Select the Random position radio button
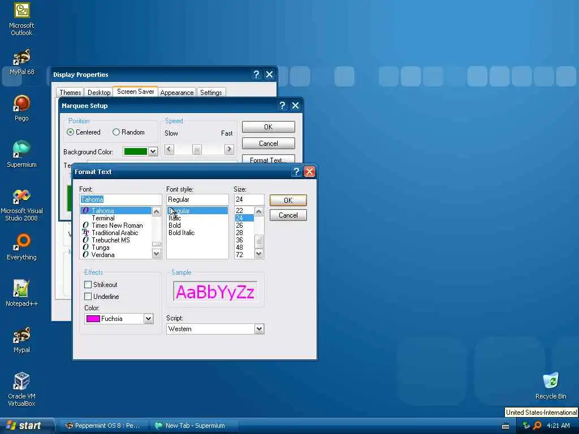 click(x=116, y=132)
